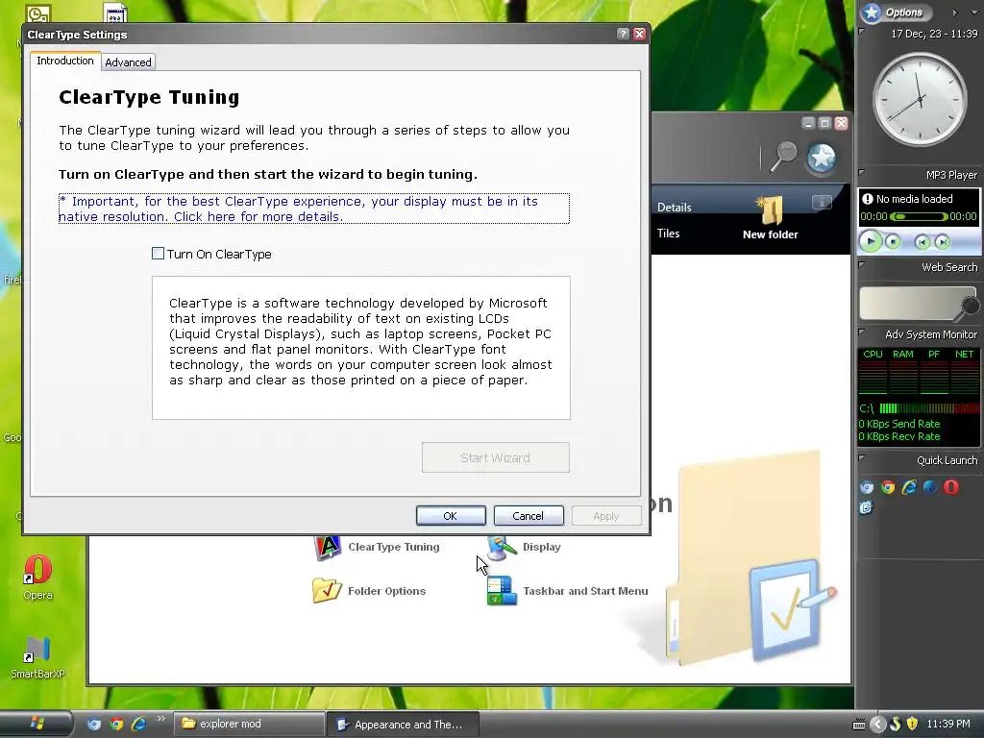Click the magnifier search icon in Explorer window
The width and height of the screenshot is (984, 738).
point(782,157)
